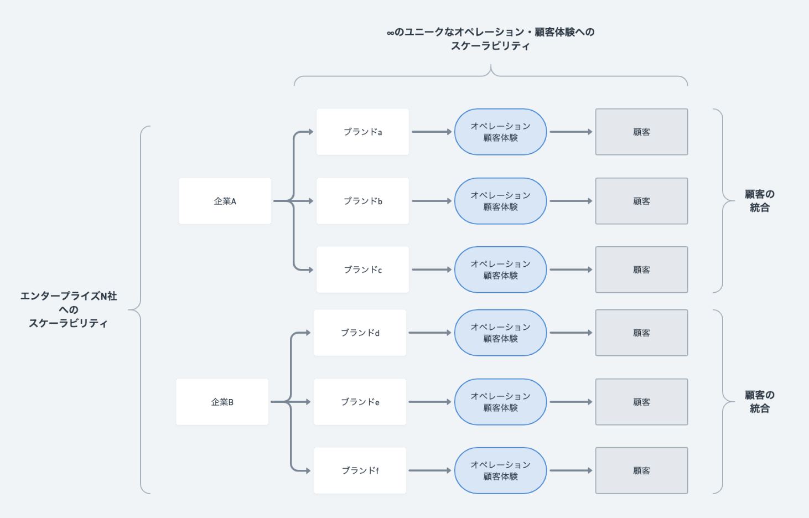Select the ブランドb box

(362, 201)
